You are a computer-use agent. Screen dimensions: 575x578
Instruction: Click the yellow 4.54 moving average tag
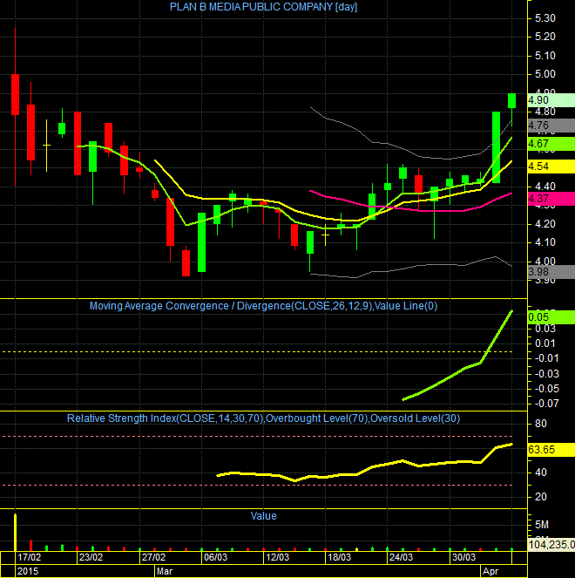(551, 167)
